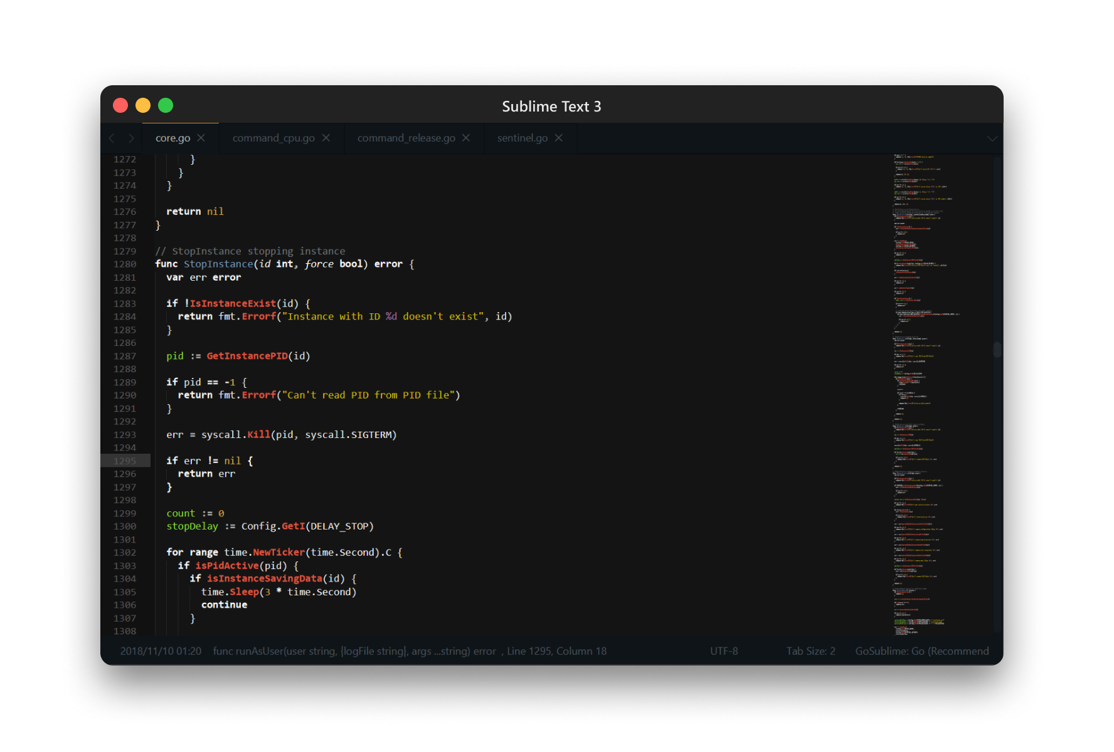The height and width of the screenshot is (752, 1114).
Task: Close the sentinel.go tab
Action: (559, 138)
